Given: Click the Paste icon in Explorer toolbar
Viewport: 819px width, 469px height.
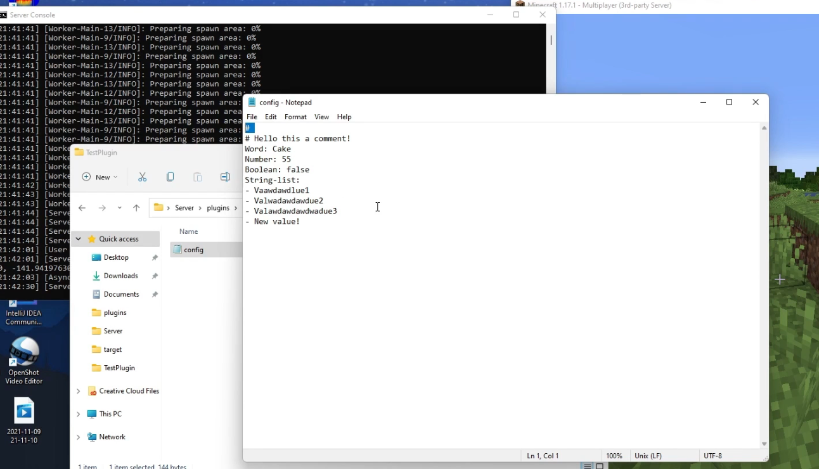Looking at the screenshot, I should tap(198, 177).
